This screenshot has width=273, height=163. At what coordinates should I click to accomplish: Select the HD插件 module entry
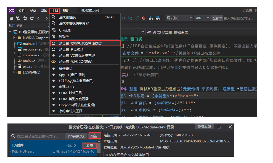pos(54,148)
